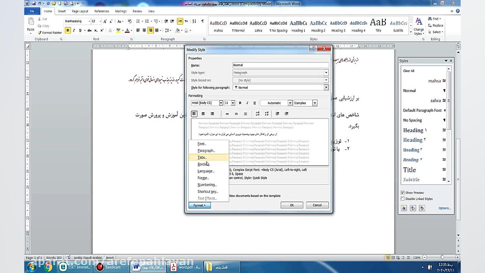Increase indent in the Modify Style dialog
Viewport: 485px width, 273px height.
[x=286, y=113]
